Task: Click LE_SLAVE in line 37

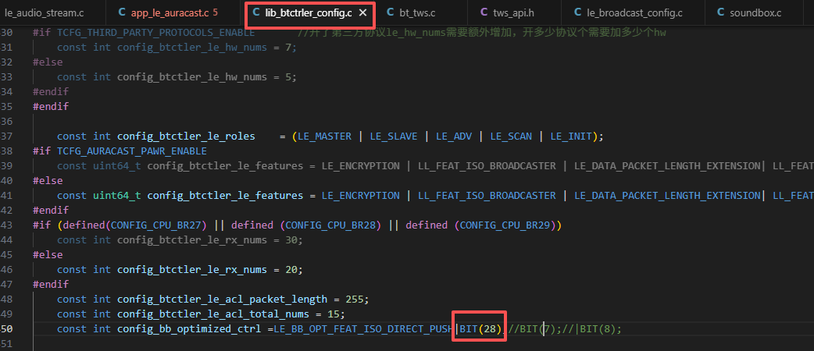Action: [x=394, y=136]
